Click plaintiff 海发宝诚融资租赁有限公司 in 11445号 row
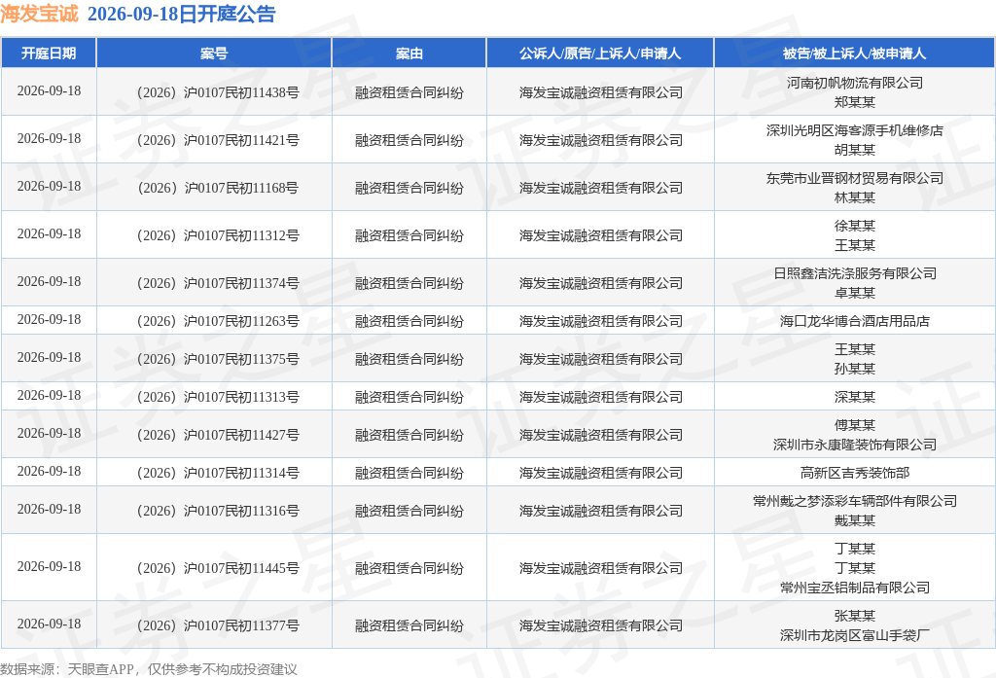 click(600, 568)
